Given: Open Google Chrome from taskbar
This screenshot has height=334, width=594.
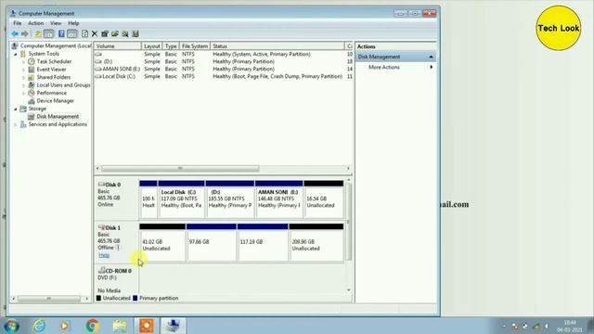Looking at the screenshot, I should (93, 326).
